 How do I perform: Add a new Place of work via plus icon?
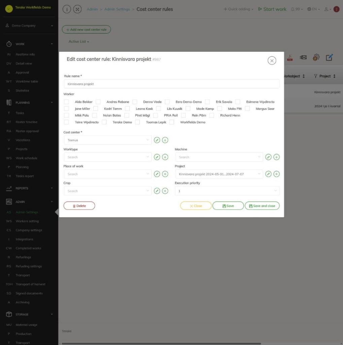[x=165, y=174]
